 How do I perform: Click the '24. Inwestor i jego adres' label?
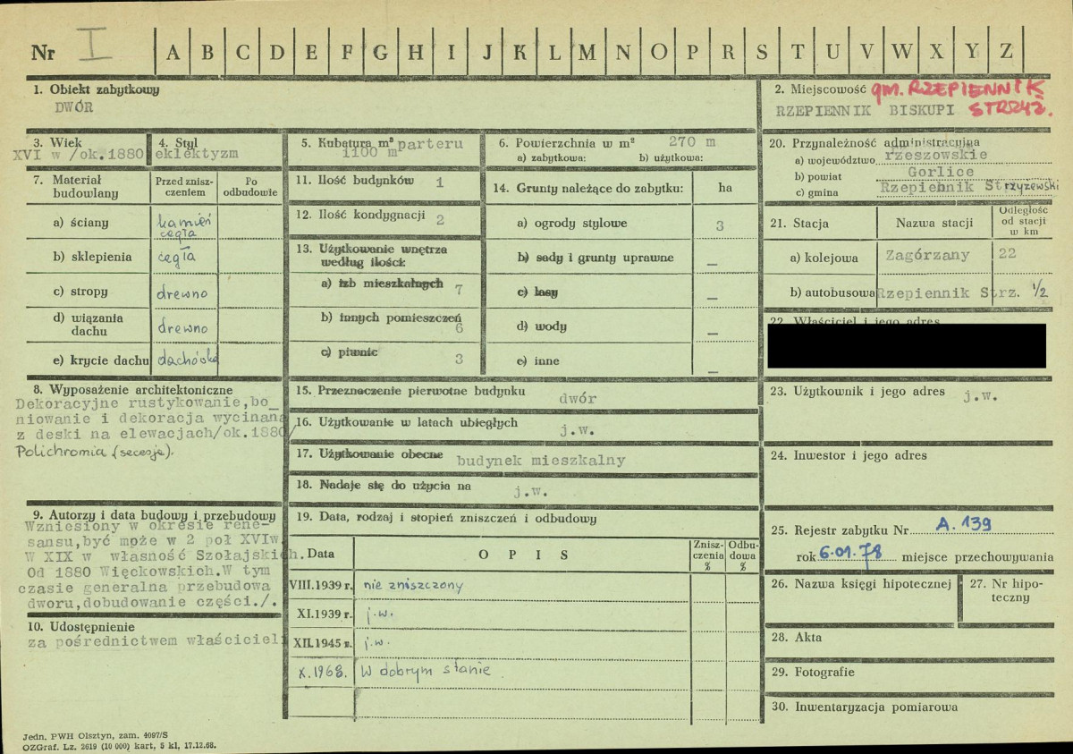pyautogui.click(x=848, y=455)
